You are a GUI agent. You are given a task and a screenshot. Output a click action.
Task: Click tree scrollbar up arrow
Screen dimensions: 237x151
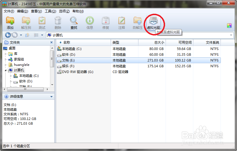52,48
